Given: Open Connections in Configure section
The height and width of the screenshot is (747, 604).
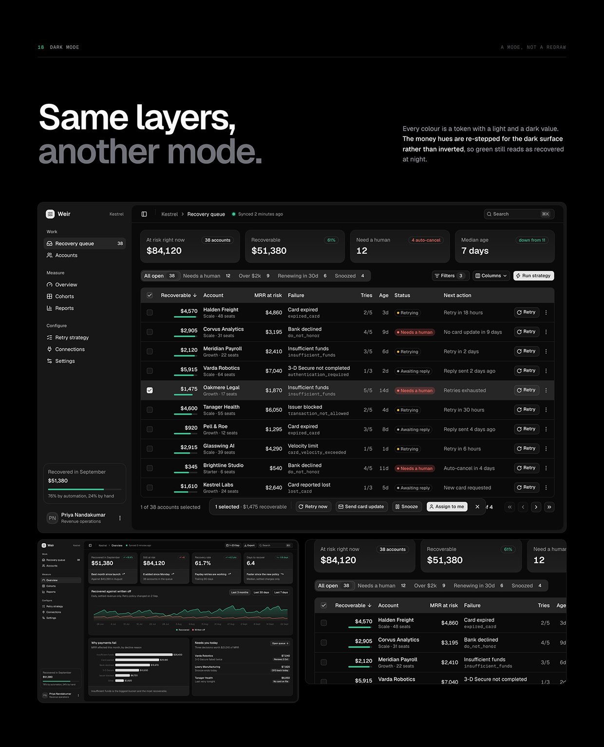Looking at the screenshot, I should [85, 349].
